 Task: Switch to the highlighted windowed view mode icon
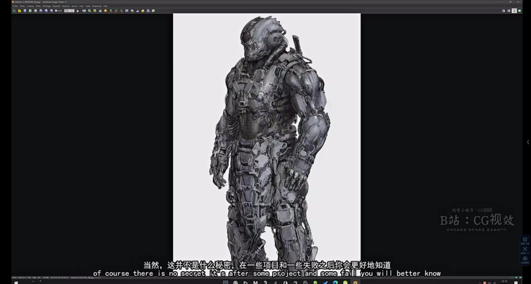pyautogui.click(x=514, y=11)
